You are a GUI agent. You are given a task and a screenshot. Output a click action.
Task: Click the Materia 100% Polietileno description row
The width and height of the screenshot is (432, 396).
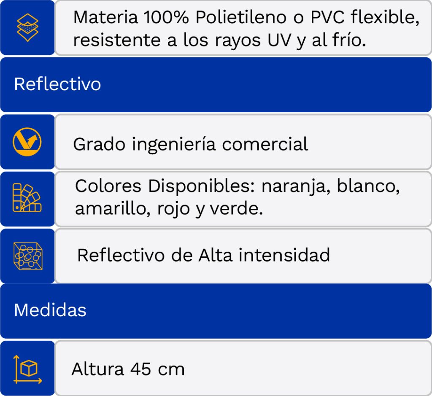(243, 28)
